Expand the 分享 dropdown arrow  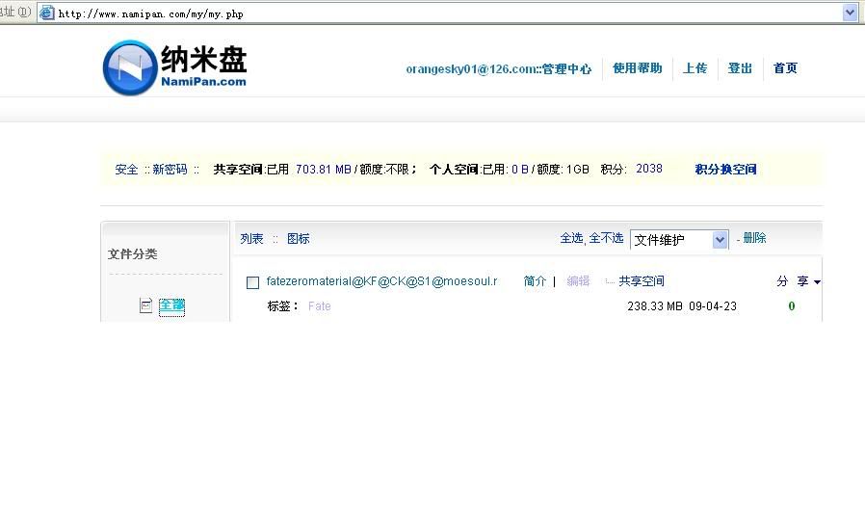click(x=817, y=282)
